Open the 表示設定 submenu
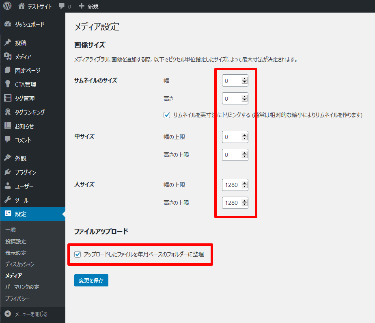 coord(16,253)
